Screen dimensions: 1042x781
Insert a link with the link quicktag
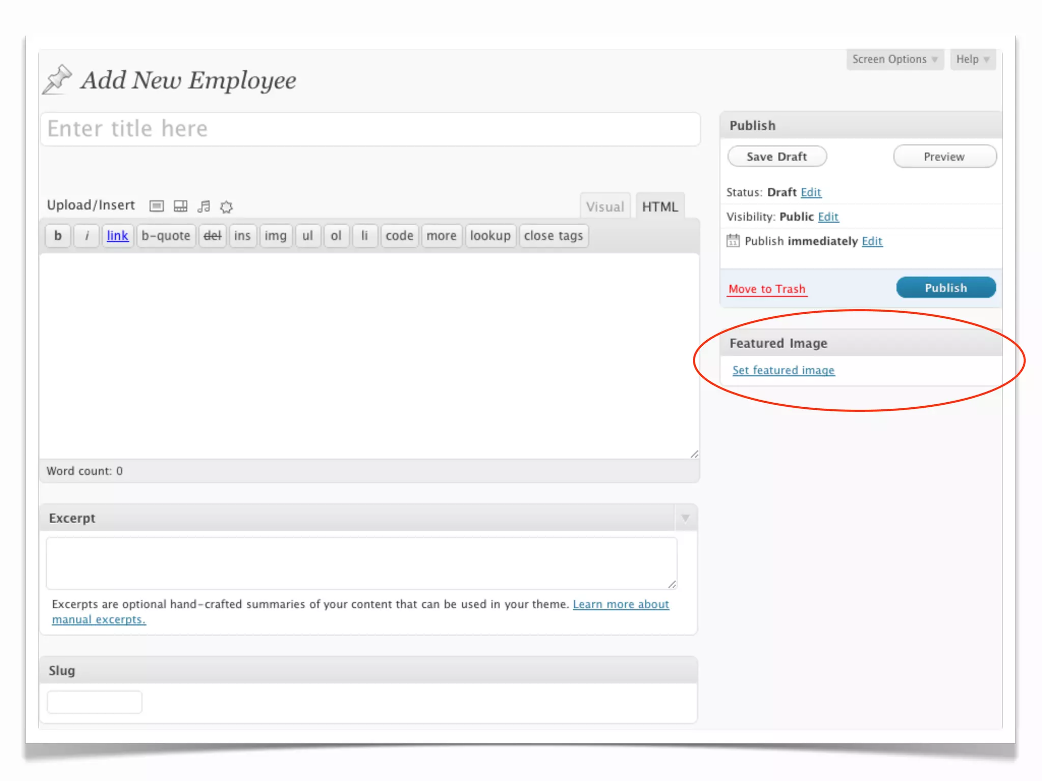118,236
